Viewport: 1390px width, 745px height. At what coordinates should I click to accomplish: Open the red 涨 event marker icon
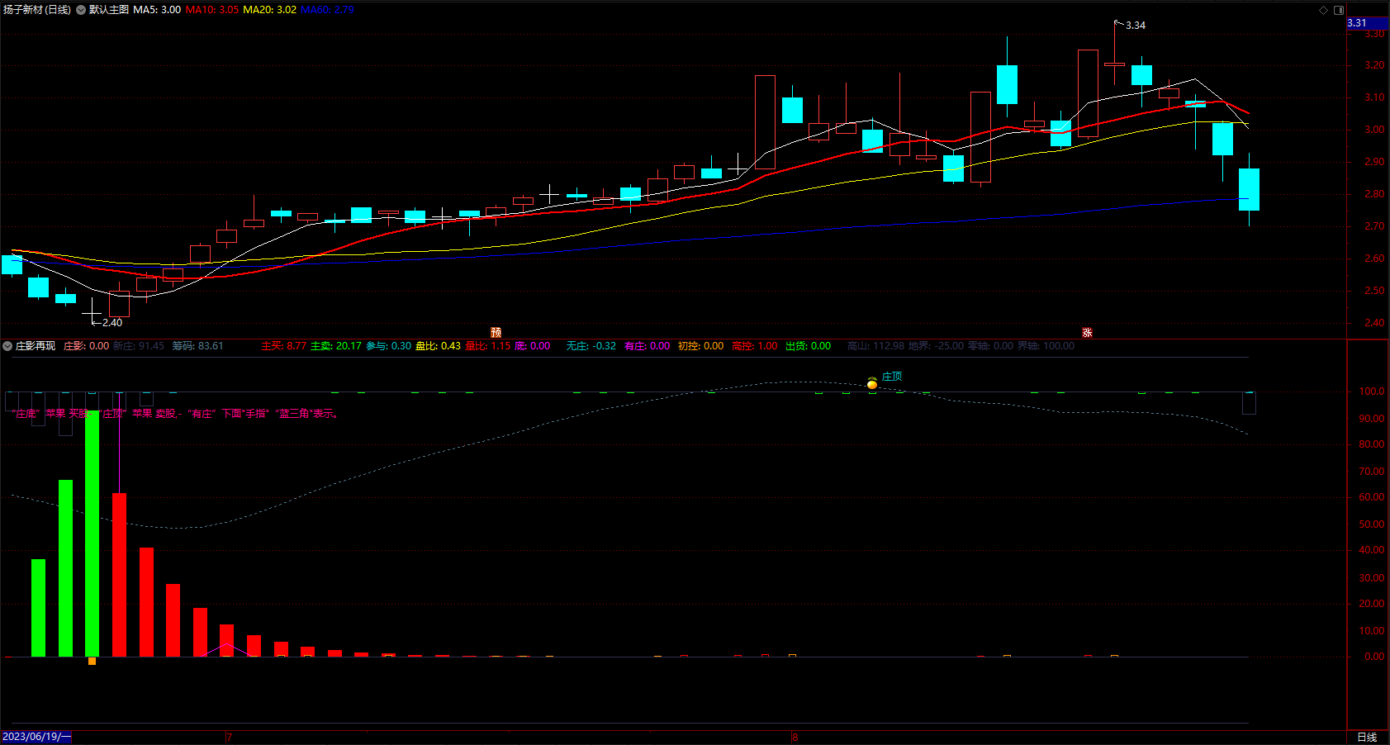point(1087,332)
